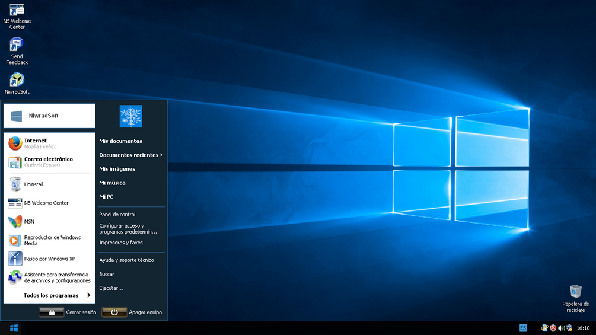Image resolution: width=596 pixels, height=335 pixels.
Task: Click the VirtualBox cube tray icon
Action: [569, 328]
